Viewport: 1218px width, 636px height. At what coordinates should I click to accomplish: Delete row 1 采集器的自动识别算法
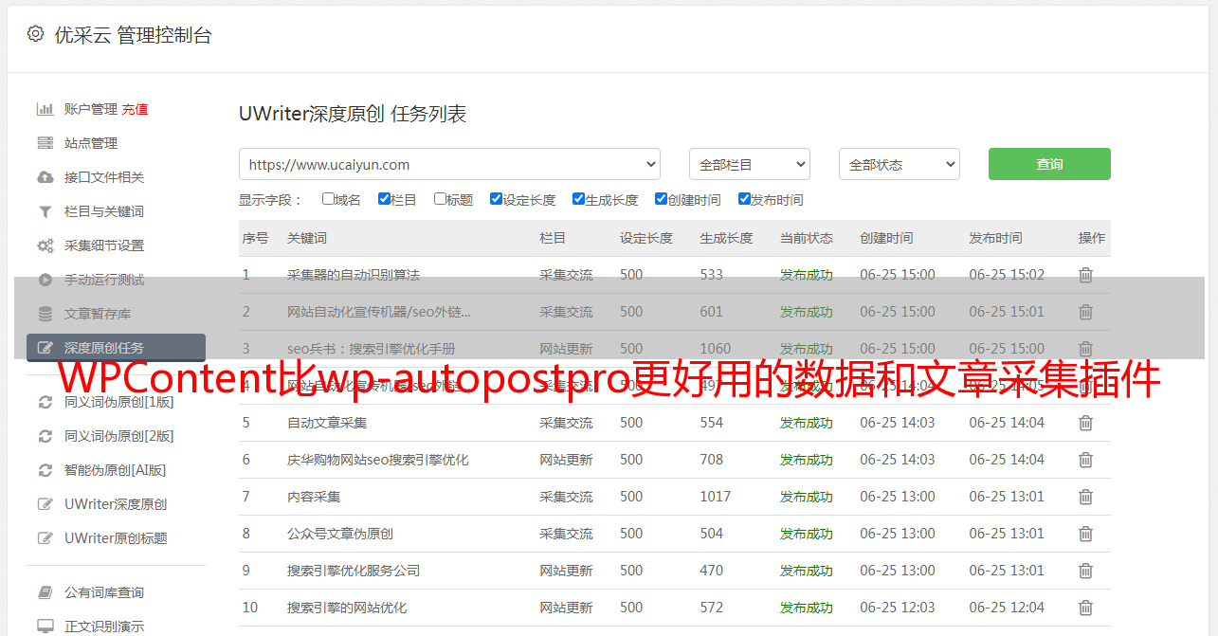[1086, 275]
